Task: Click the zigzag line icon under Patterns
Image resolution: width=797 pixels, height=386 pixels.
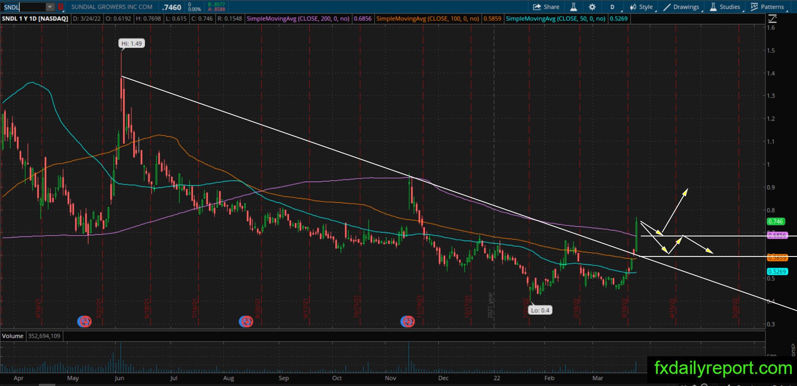Action: (772, 19)
